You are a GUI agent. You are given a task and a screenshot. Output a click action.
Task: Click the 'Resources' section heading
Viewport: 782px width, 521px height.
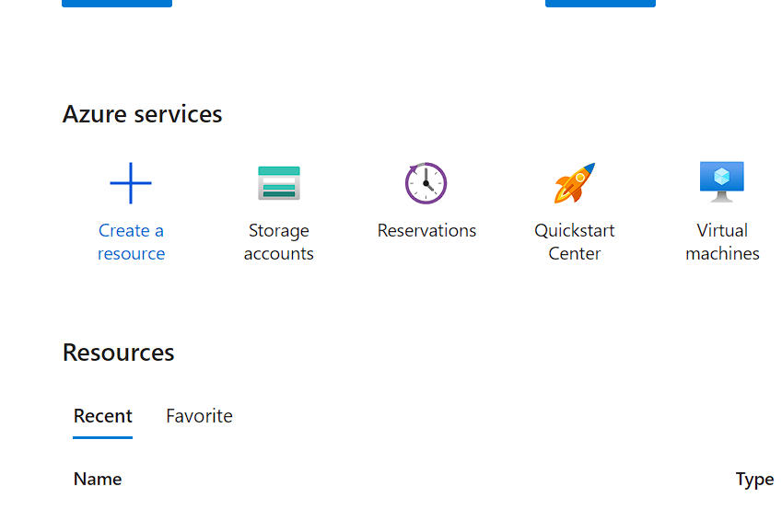click(118, 353)
